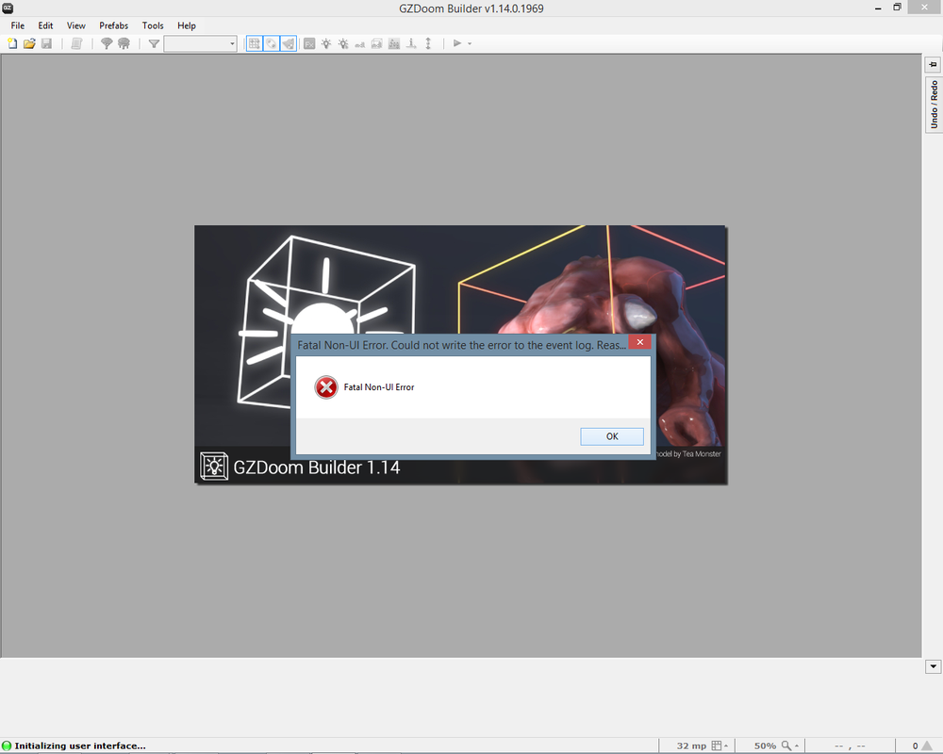Screen dimensions: 943x754
Task: Open the Help menu
Action: (187, 25)
